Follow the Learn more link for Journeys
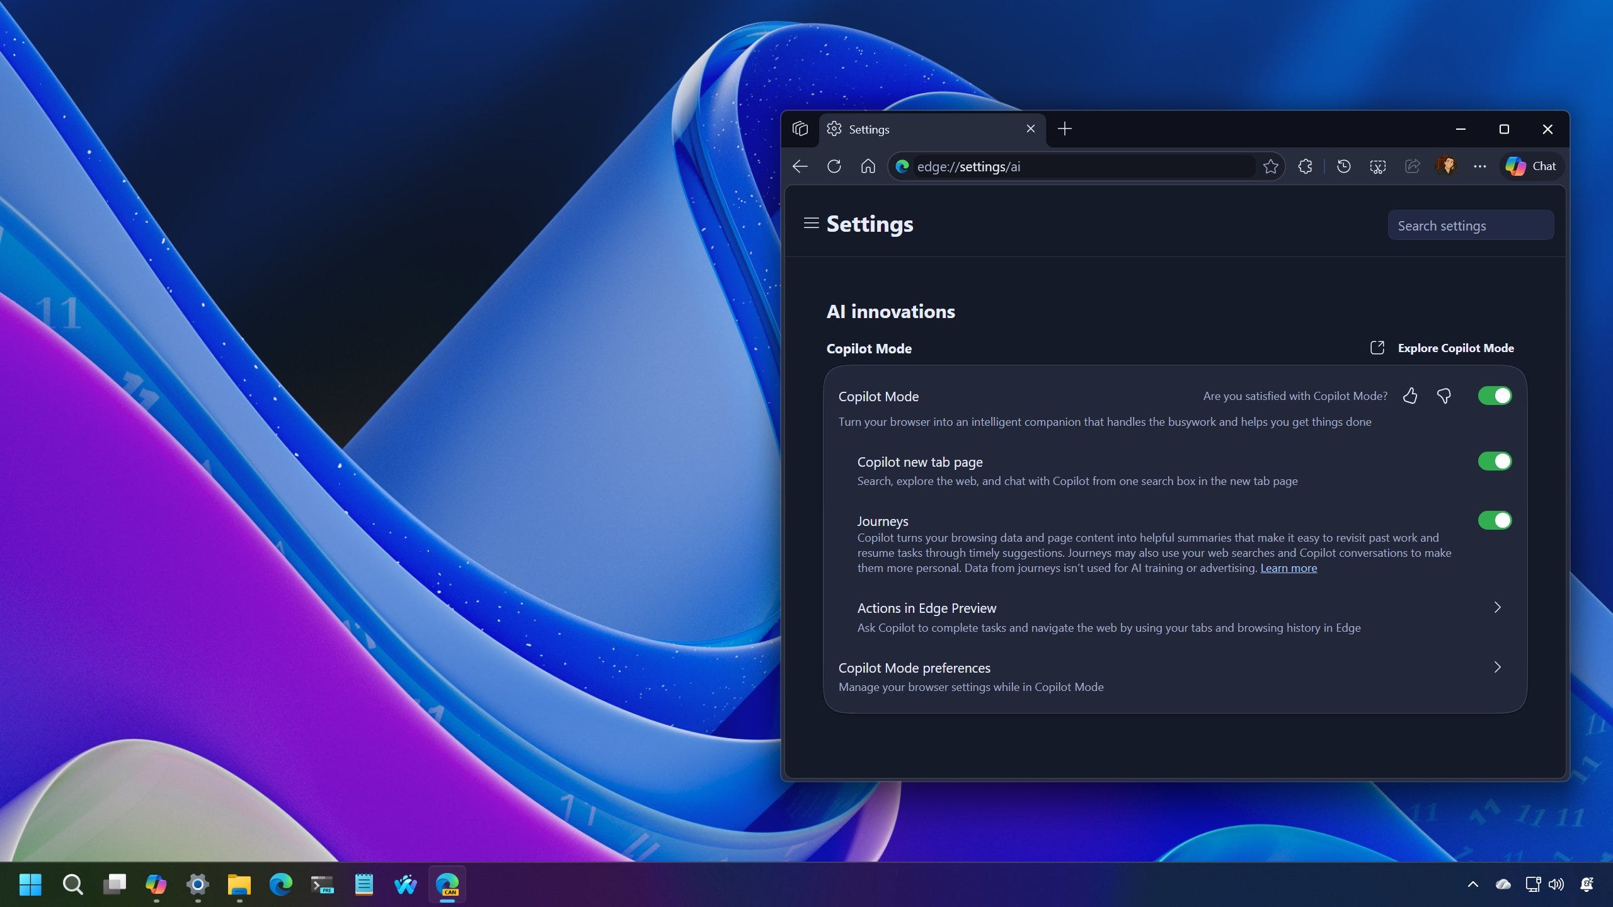Screen dimensions: 1613x907 coord(1288,568)
